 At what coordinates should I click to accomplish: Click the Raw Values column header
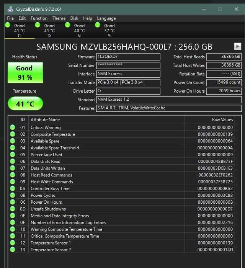210,119
